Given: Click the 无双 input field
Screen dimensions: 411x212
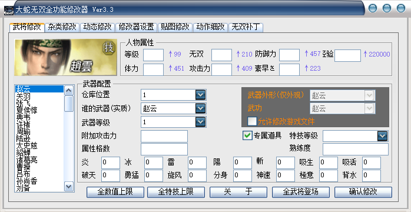Looking at the screenshot, I should click(222, 55).
